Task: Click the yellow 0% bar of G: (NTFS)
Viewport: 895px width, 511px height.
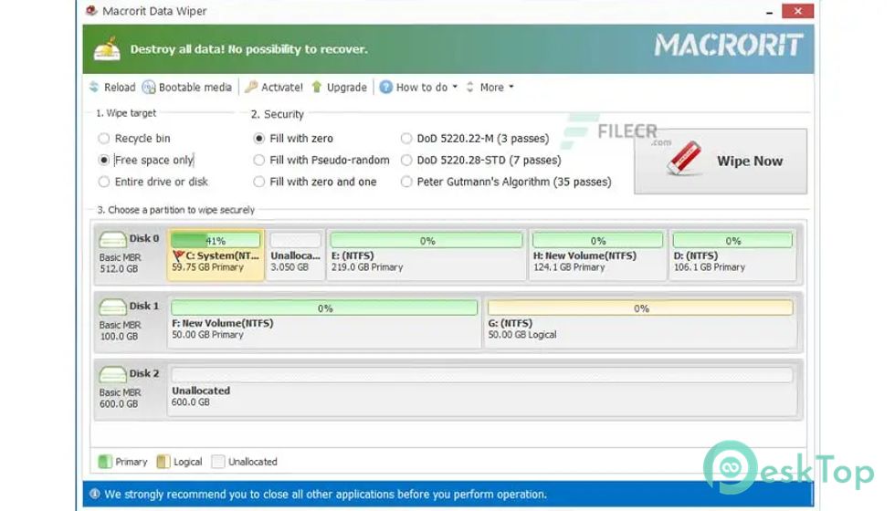Action: (640, 308)
